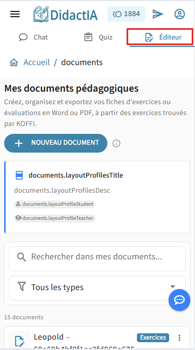Open the floating chat bubble button
This screenshot has width=195, height=350.
[179, 300]
